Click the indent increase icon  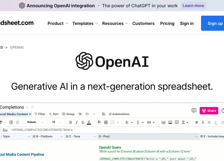coord(11,122)
